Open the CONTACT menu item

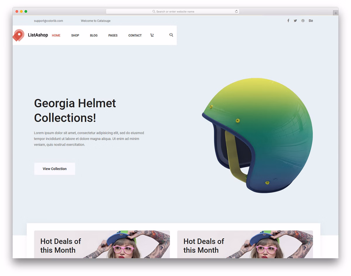[x=135, y=35]
